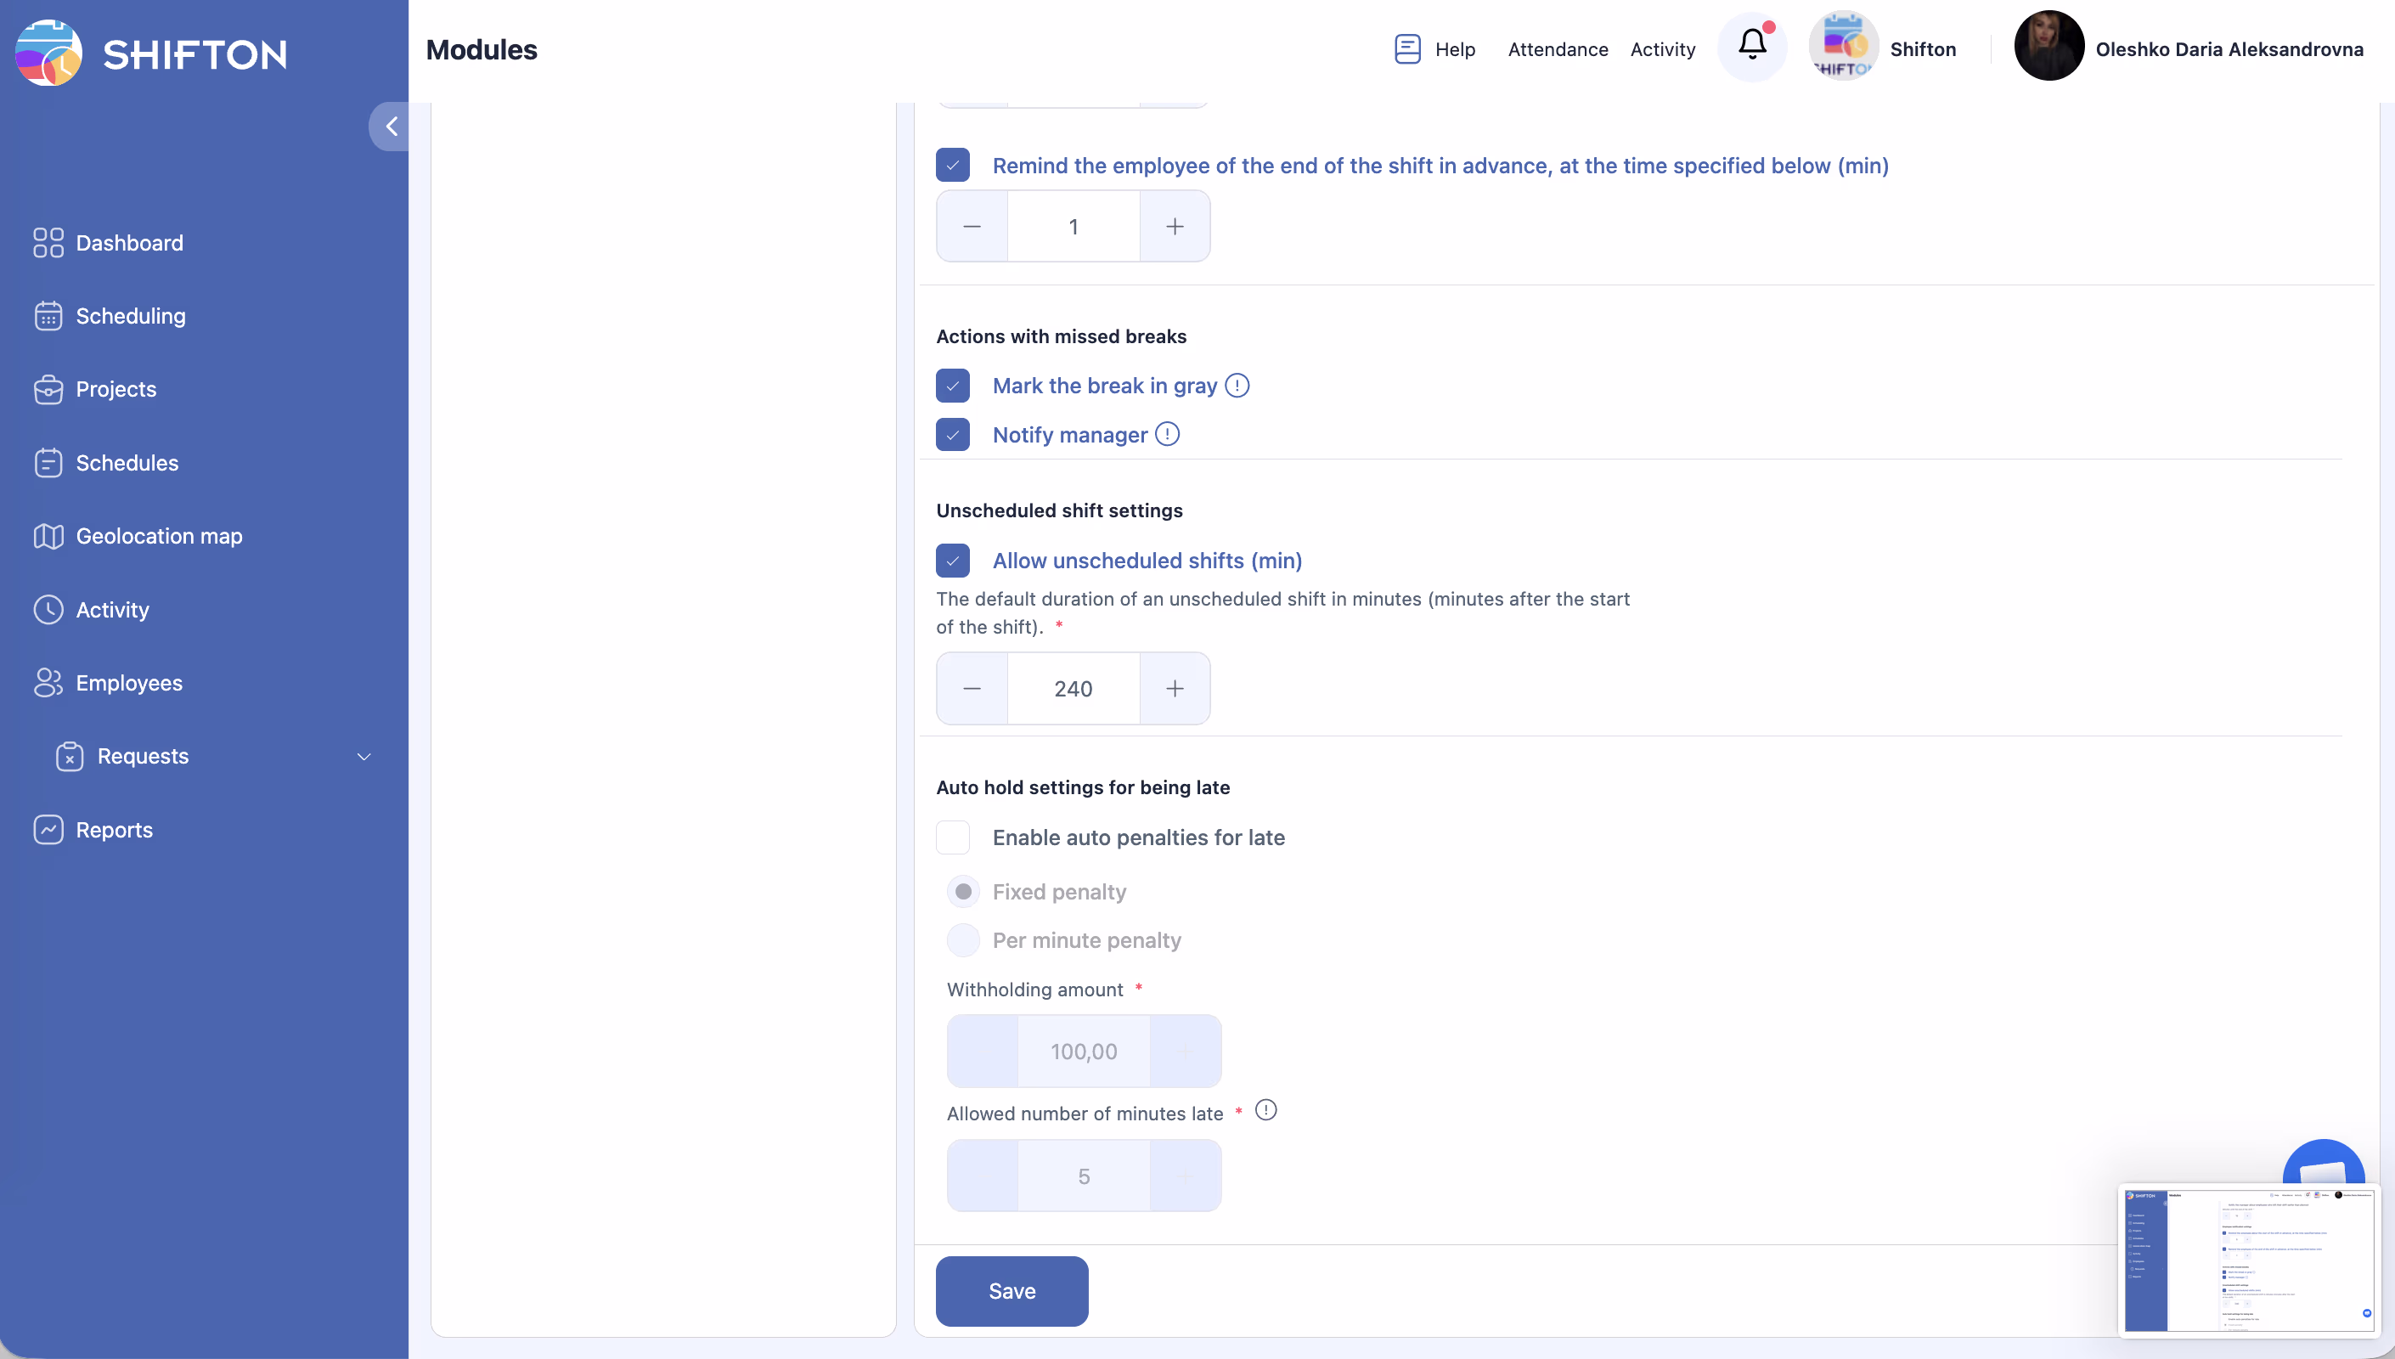Increase unscheduled shift duration with plus
Screen dimensions: 2395x1359
click(x=1175, y=689)
